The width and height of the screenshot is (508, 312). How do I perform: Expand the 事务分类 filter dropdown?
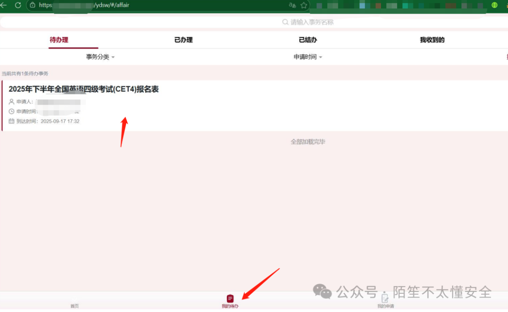[100, 57]
